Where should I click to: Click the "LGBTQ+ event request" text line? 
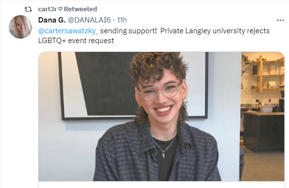[76, 41]
